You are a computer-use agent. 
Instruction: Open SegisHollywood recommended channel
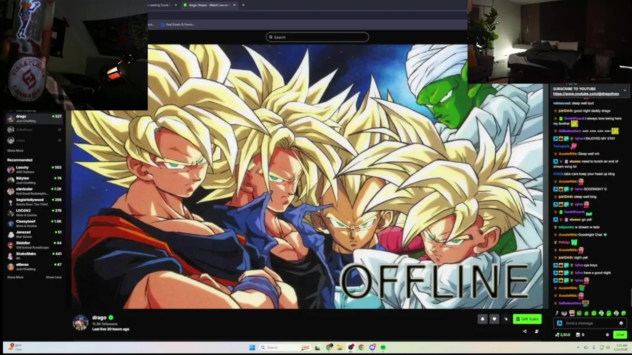tap(35, 202)
